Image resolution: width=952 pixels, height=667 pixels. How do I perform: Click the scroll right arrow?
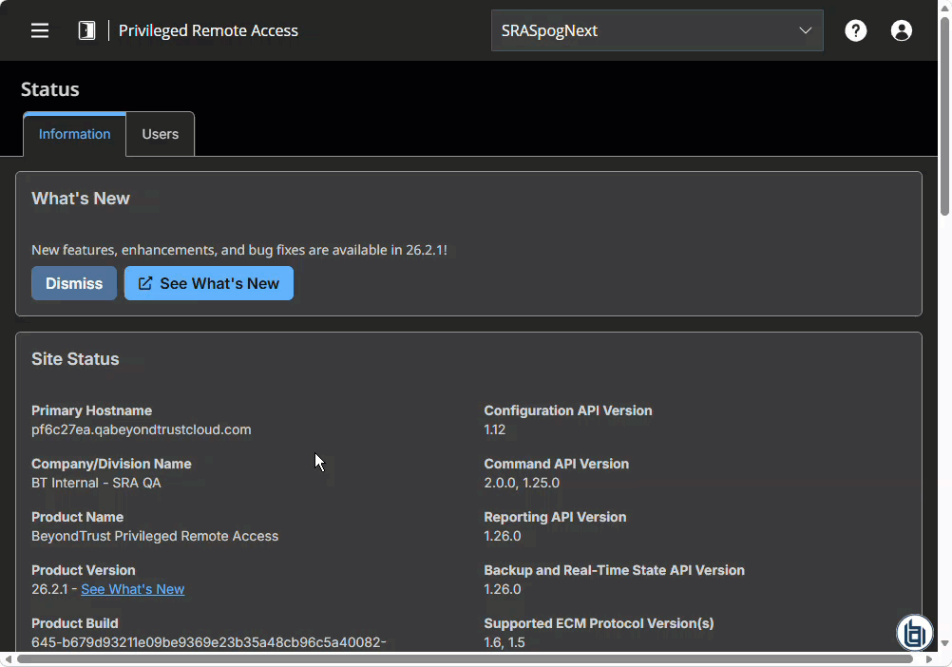pyautogui.click(x=928, y=659)
